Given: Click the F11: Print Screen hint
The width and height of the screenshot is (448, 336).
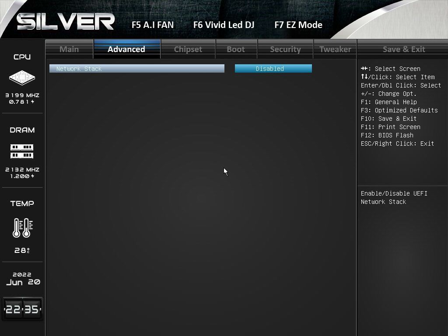Looking at the screenshot, I should tap(390, 127).
